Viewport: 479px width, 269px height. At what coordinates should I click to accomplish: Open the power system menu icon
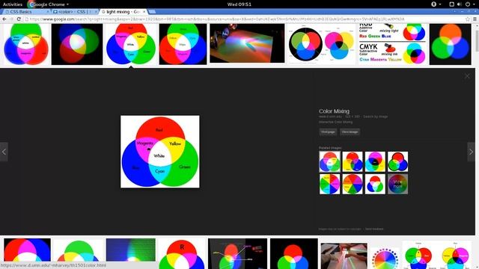[x=469, y=4]
